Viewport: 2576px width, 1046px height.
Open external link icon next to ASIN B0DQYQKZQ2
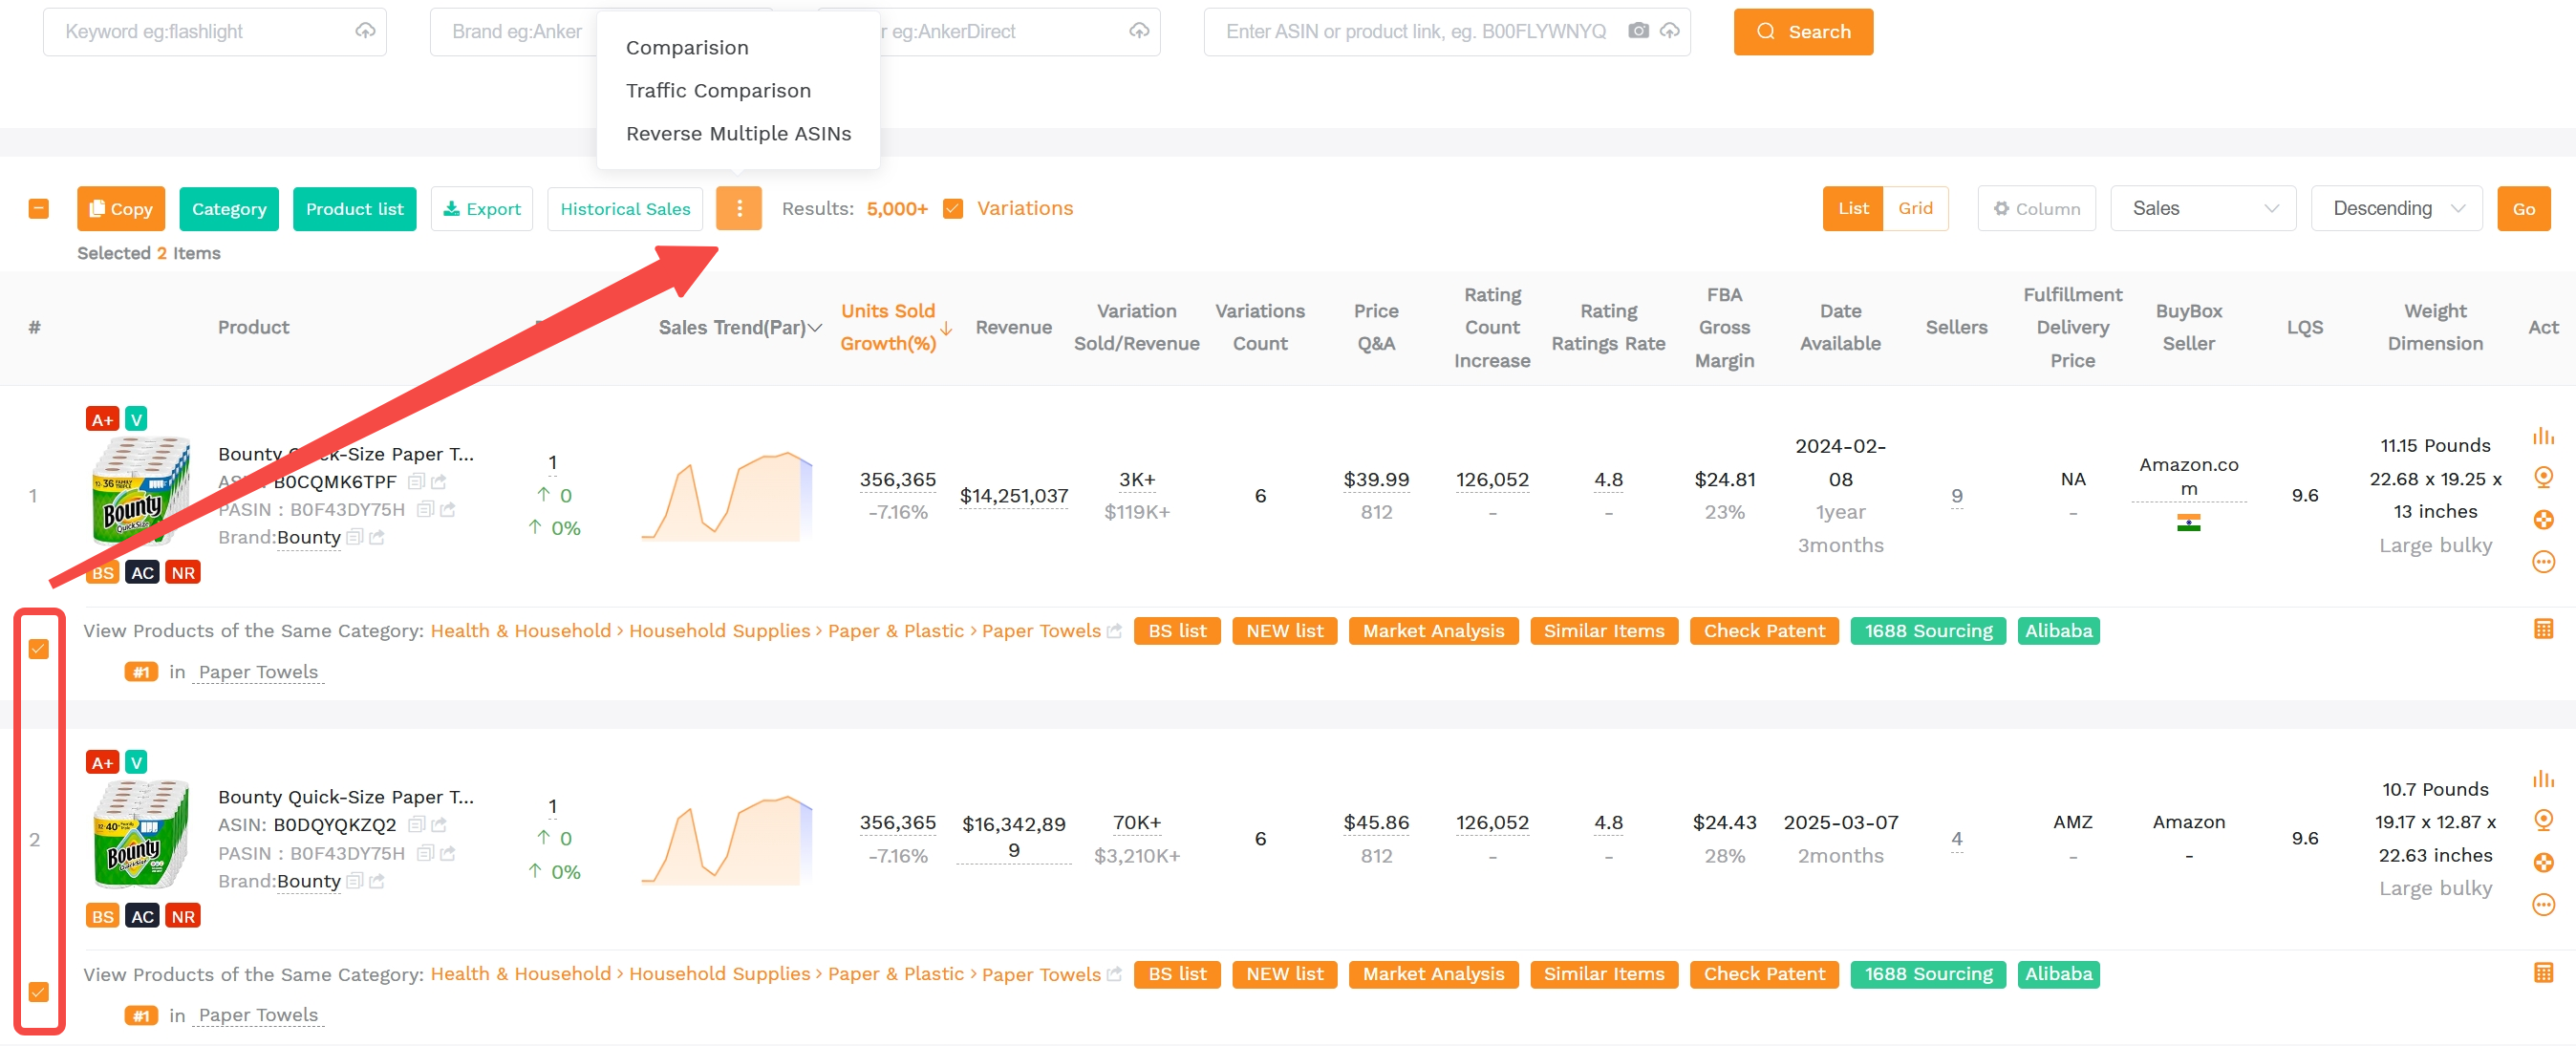[439, 824]
